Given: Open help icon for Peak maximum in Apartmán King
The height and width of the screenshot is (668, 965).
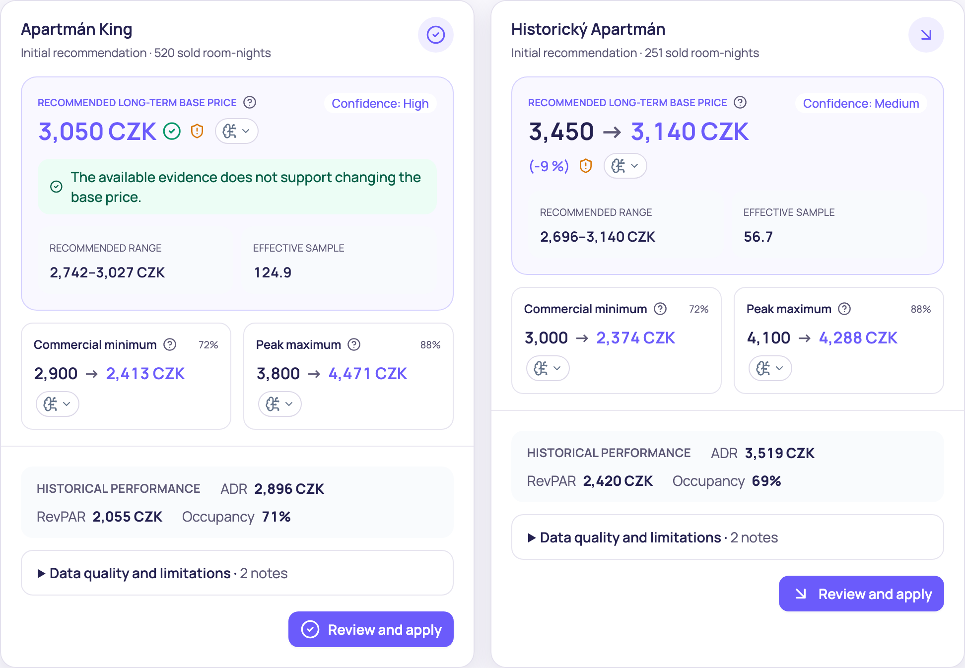Looking at the screenshot, I should click(x=354, y=344).
